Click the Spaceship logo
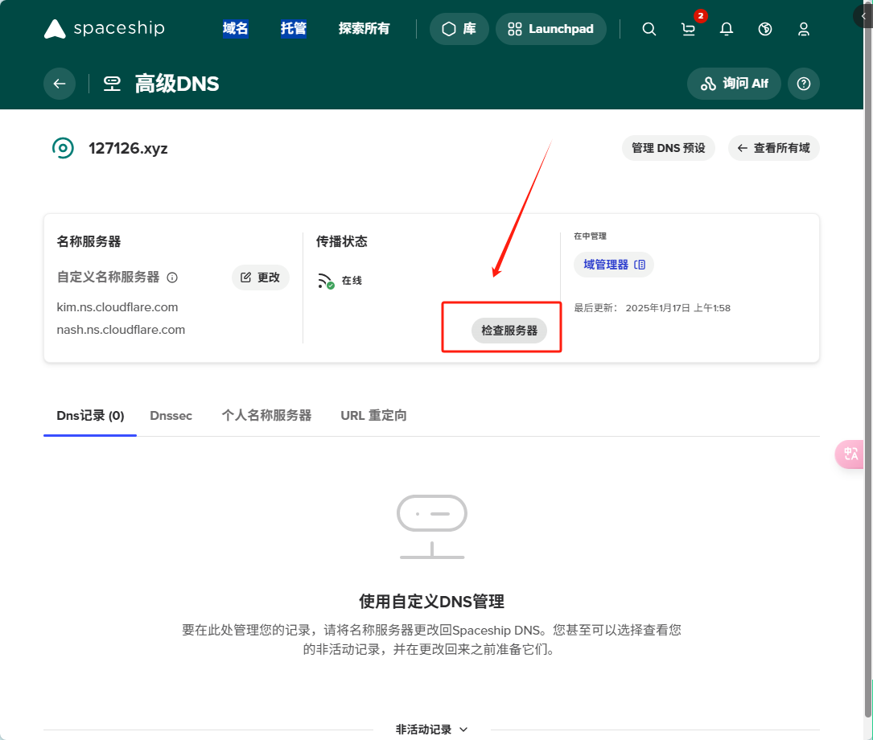873x740 pixels. point(104,28)
